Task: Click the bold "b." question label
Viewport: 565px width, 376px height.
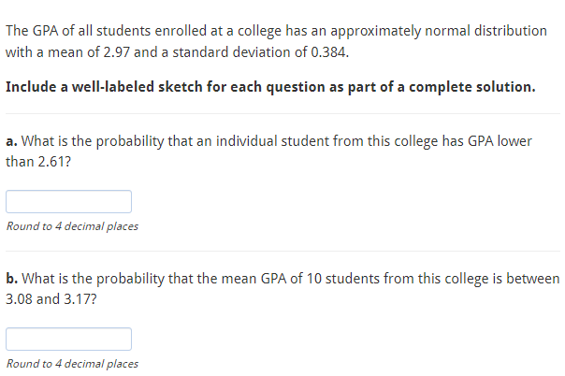Action: pyautogui.click(x=12, y=279)
